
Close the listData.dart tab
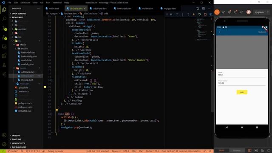pos(85,8)
